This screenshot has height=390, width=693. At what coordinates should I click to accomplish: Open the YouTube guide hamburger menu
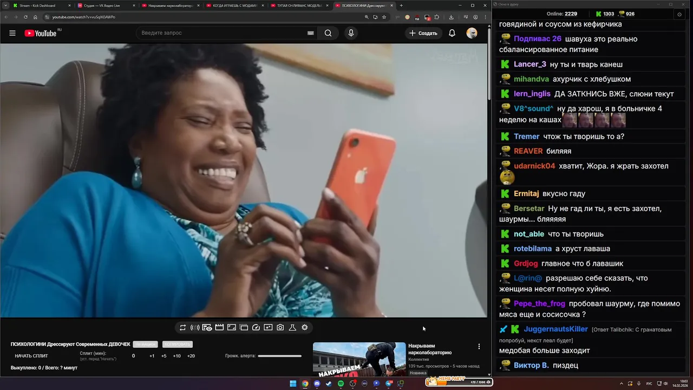point(12,33)
